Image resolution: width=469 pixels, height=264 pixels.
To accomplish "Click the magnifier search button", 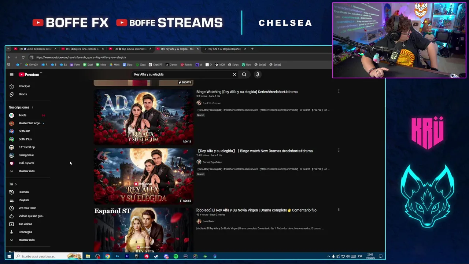I will (x=244, y=74).
